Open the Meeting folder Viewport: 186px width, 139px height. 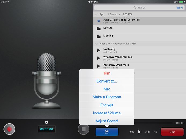[x=140, y=37]
